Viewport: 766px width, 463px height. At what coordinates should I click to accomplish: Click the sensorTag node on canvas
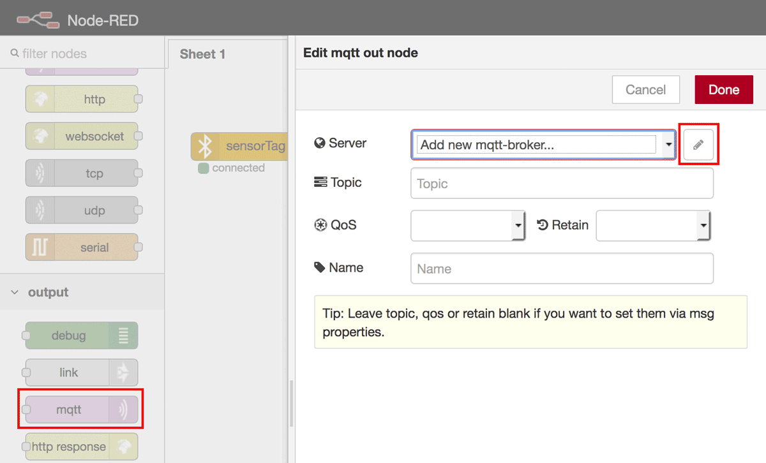239,147
